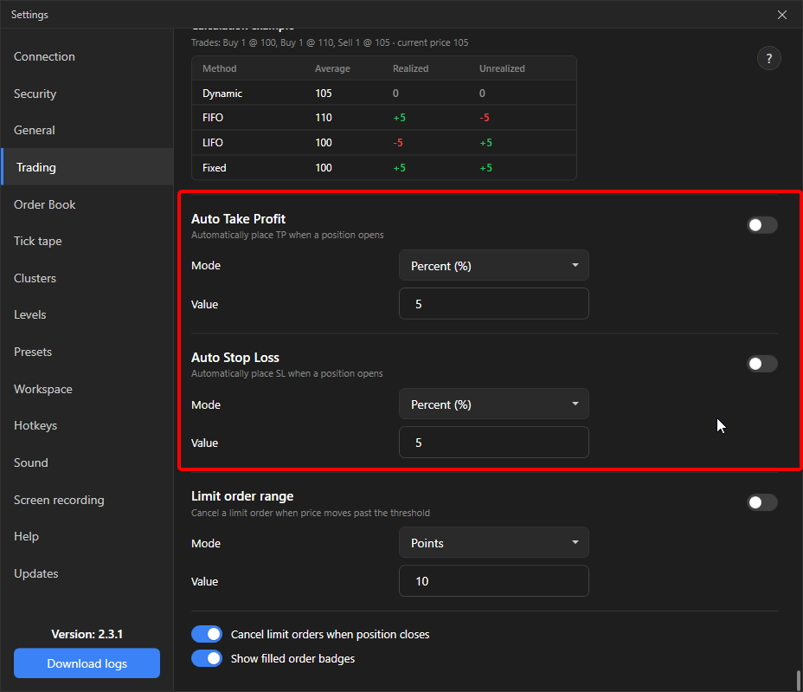
Task: Focus the Limit order range Value field
Action: (x=494, y=581)
